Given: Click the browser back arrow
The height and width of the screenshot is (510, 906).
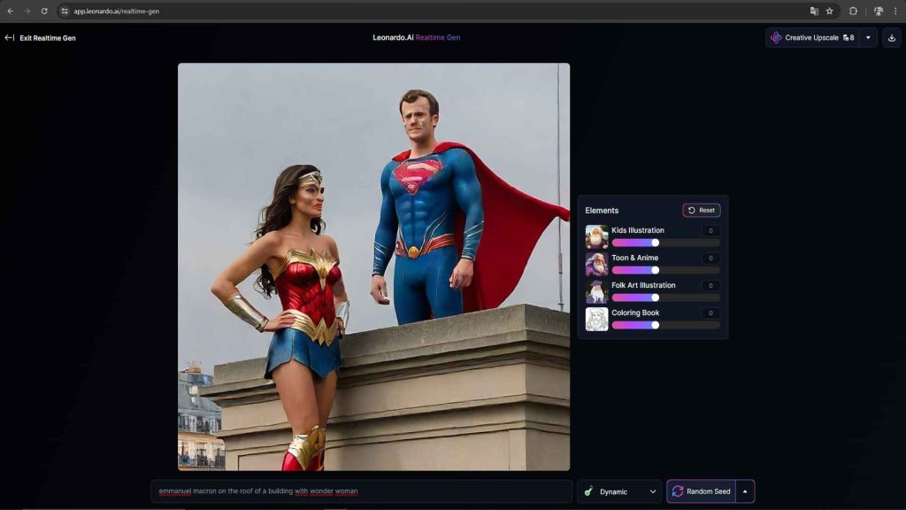Looking at the screenshot, I should [x=11, y=11].
